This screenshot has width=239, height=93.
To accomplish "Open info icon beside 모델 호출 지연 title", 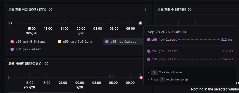I will tap(50, 9).
